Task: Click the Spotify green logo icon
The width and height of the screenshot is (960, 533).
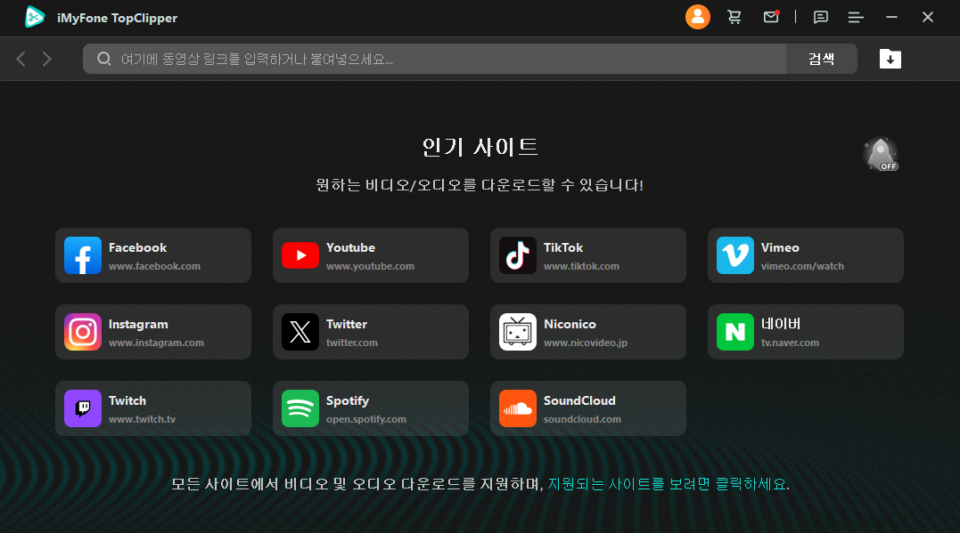Action: (x=300, y=408)
